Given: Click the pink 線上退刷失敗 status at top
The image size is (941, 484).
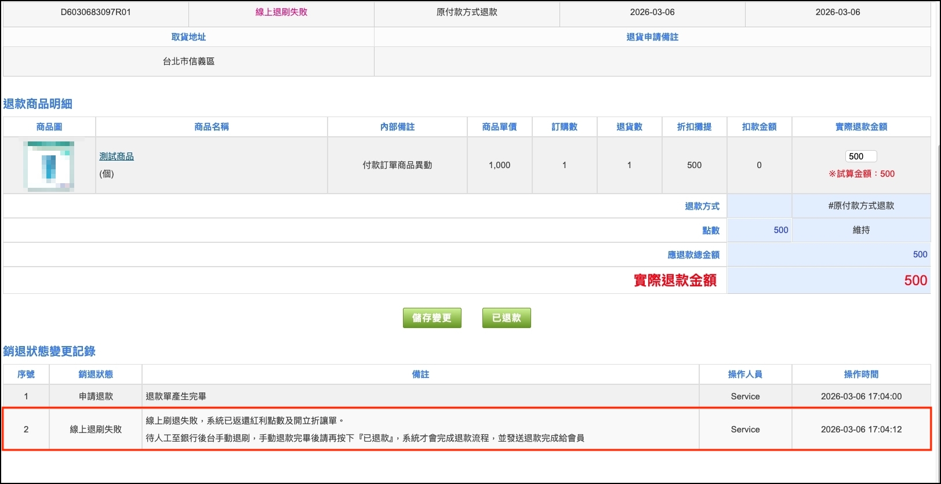Looking at the screenshot, I should pyautogui.click(x=281, y=12).
